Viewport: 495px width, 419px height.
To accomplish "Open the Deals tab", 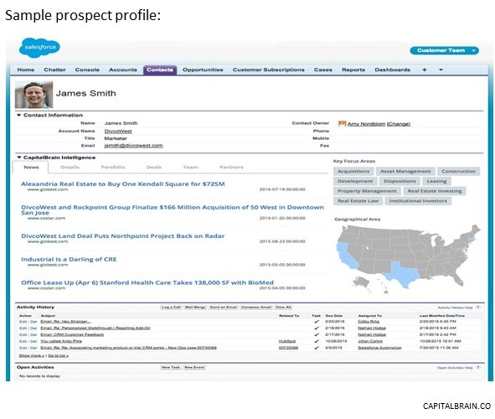I will [x=154, y=167].
